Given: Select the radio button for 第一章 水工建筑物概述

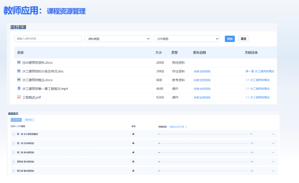Looking at the screenshot, I should tap(13, 134).
